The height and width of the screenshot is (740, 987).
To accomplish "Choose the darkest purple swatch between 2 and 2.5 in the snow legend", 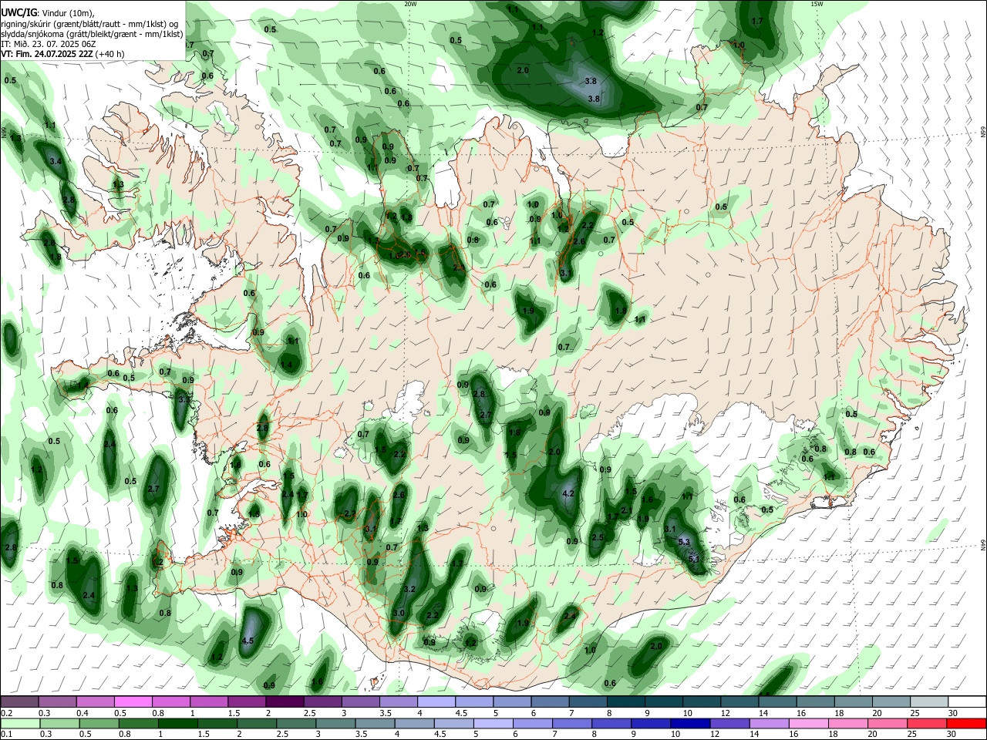I will click(285, 701).
